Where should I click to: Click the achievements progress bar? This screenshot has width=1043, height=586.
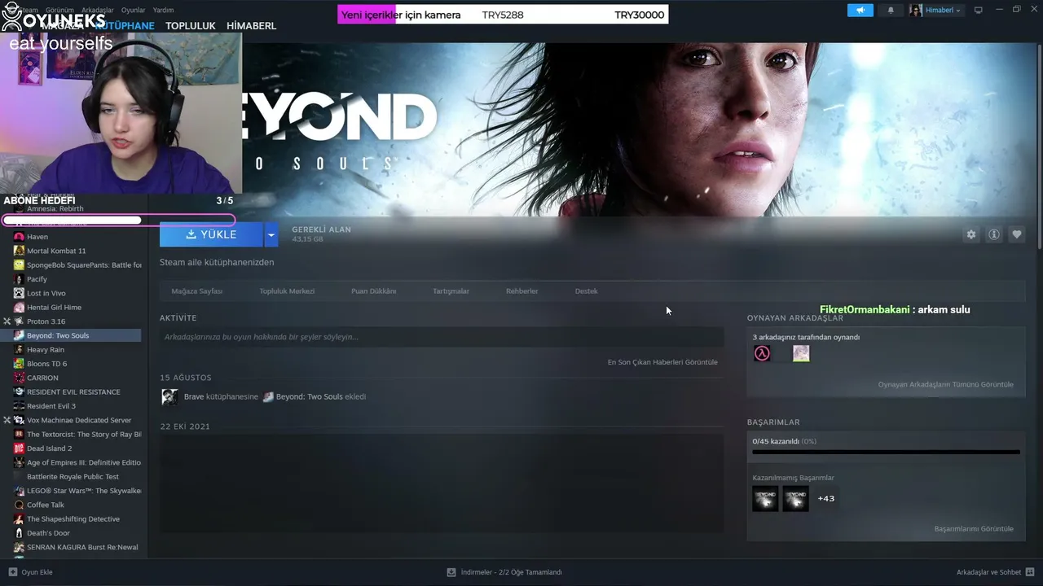click(x=886, y=452)
